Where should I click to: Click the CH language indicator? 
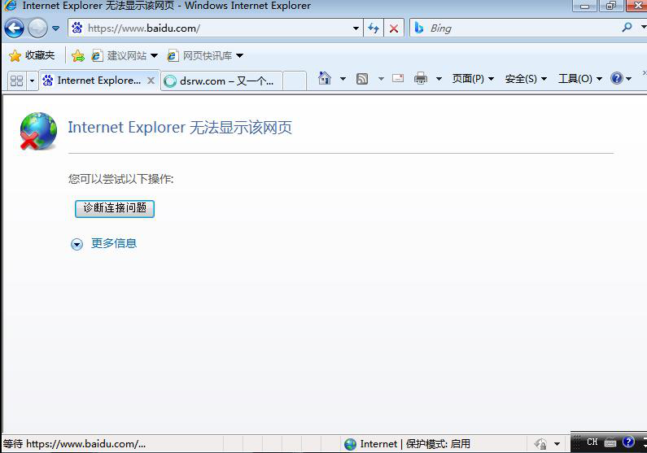592,442
